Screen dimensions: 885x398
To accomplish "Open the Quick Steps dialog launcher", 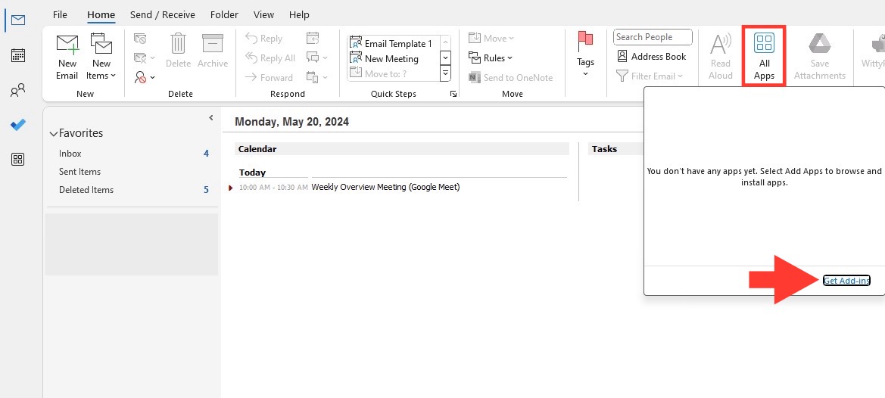I will pos(453,94).
